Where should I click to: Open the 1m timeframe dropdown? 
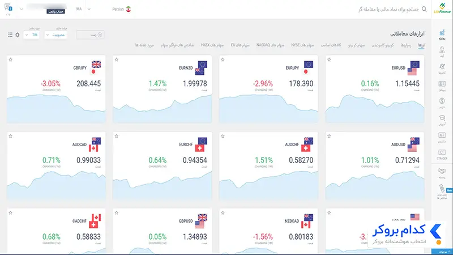[31, 35]
